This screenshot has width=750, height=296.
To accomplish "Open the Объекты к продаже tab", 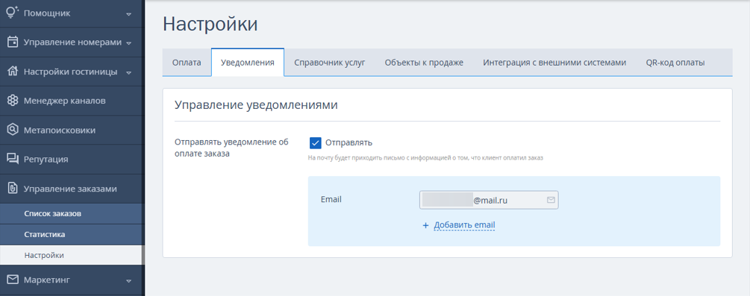I will [x=424, y=63].
